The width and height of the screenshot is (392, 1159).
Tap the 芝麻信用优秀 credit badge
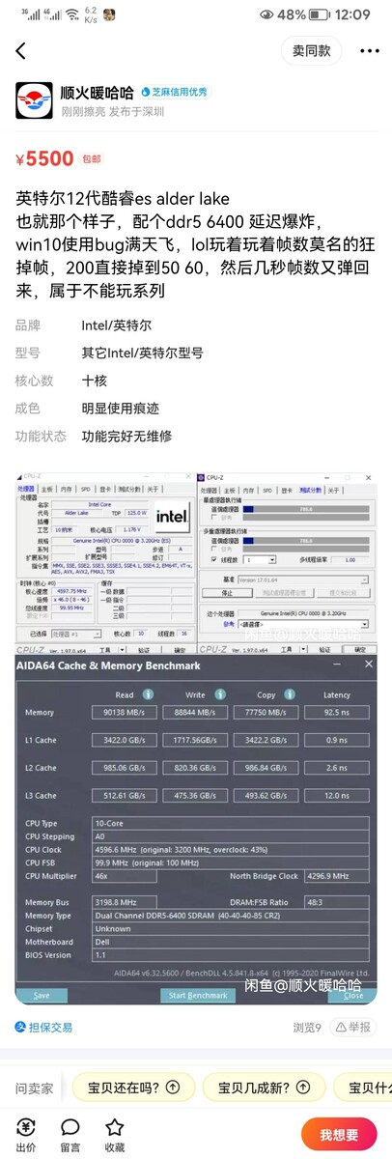(175, 92)
